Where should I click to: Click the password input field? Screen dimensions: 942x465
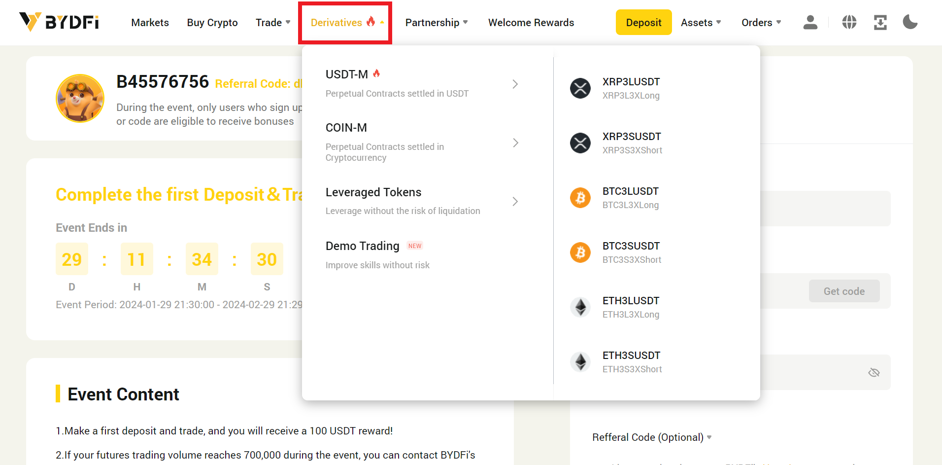[x=813, y=372]
